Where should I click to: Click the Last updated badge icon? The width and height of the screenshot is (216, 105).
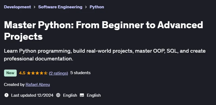tap(6, 95)
